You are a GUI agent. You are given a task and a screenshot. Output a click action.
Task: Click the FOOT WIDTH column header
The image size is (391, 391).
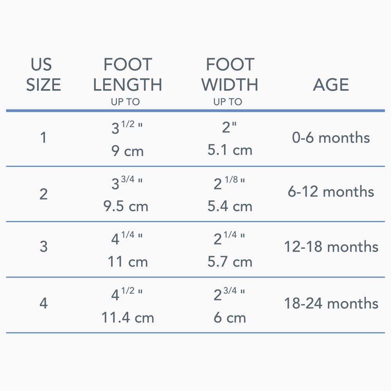[x=230, y=75]
